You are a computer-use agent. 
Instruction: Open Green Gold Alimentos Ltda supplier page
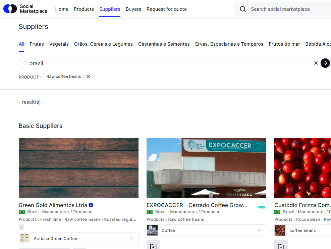53,205
